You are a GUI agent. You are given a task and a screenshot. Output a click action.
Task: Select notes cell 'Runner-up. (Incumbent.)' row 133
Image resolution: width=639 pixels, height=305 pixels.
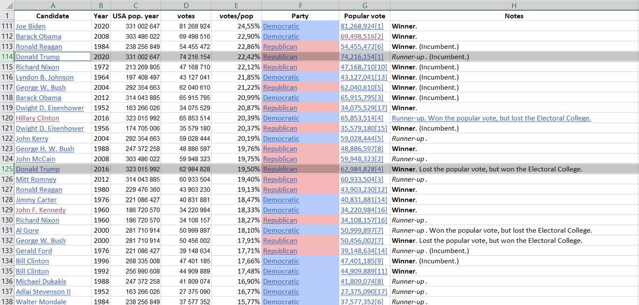tap(514, 251)
